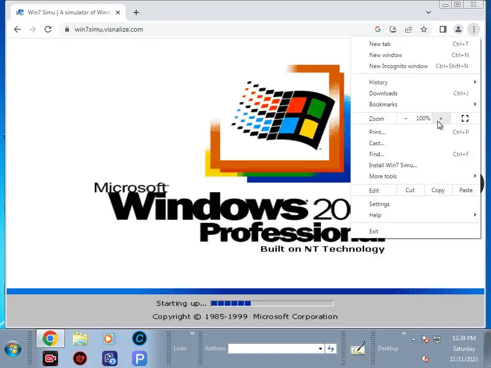Expand the Bookmarks submenu
The width and height of the screenshot is (491, 368).
click(x=416, y=104)
